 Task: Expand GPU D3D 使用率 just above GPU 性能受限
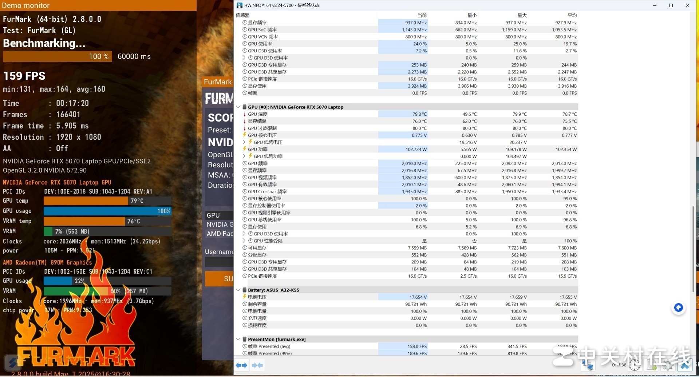click(x=244, y=234)
